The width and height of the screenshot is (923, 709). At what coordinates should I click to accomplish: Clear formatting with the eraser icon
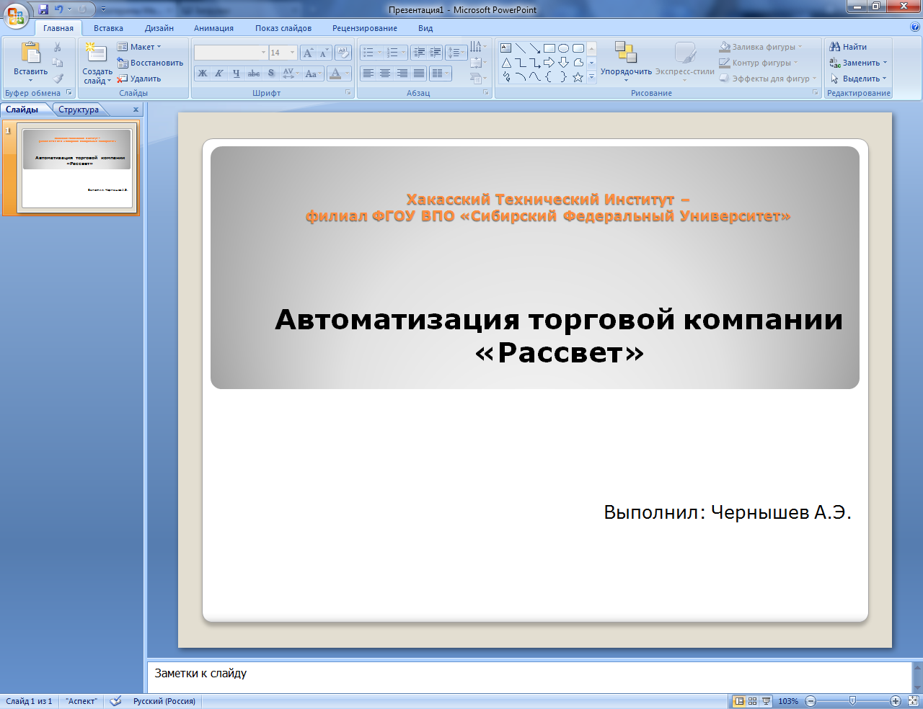pos(343,53)
